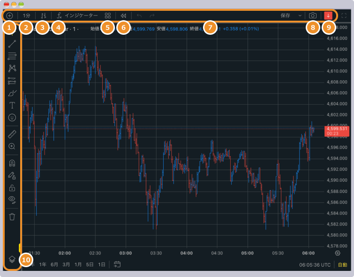The image size is (354, 277).
Task: Take a chart snapshot with camera icon
Action: (x=312, y=15)
